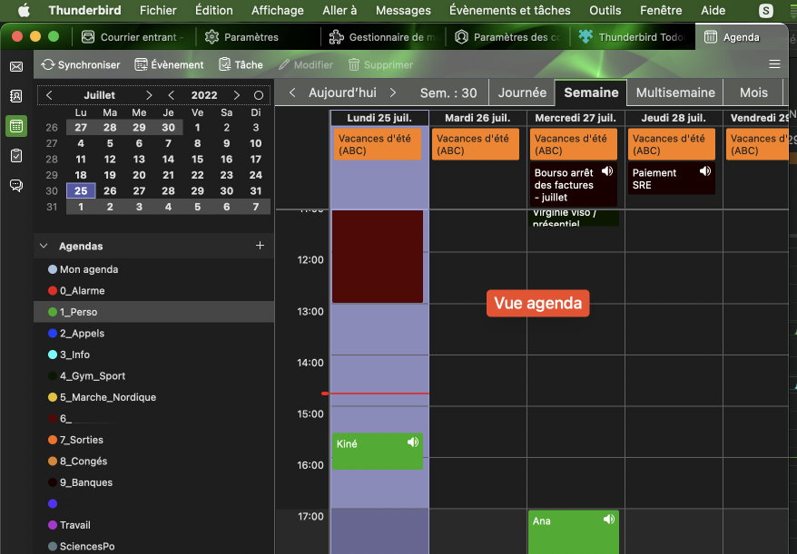The height and width of the screenshot is (554, 797).
Task: Click the Aujourd'hui button
Action: tap(341, 92)
